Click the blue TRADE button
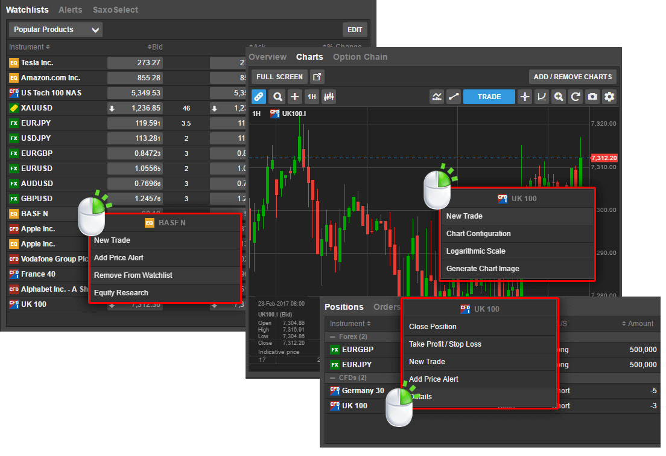Screen dimensions: 666x456 coord(489,97)
